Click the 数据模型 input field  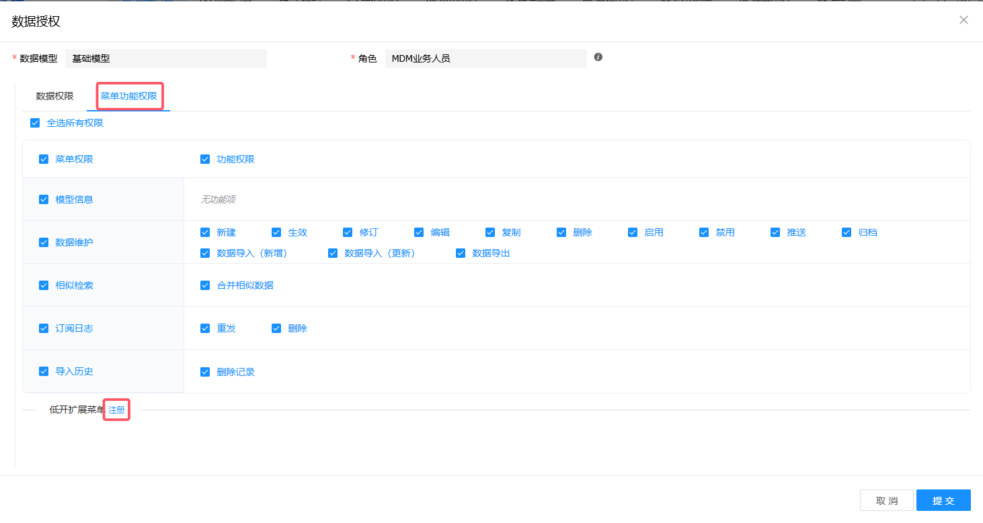click(166, 58)
